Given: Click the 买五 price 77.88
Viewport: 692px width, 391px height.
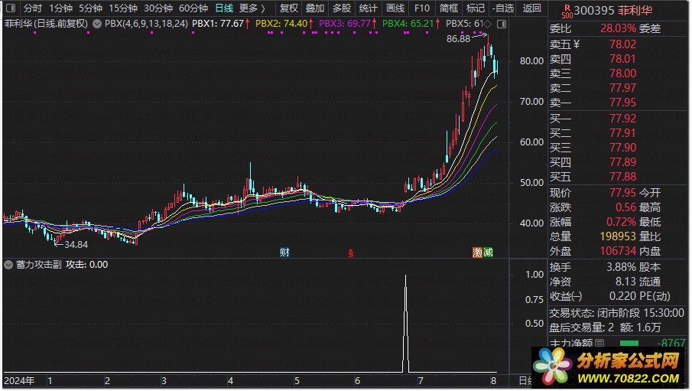Looking at the screenshot, I should pyautogui.click(x=622, y=177).
